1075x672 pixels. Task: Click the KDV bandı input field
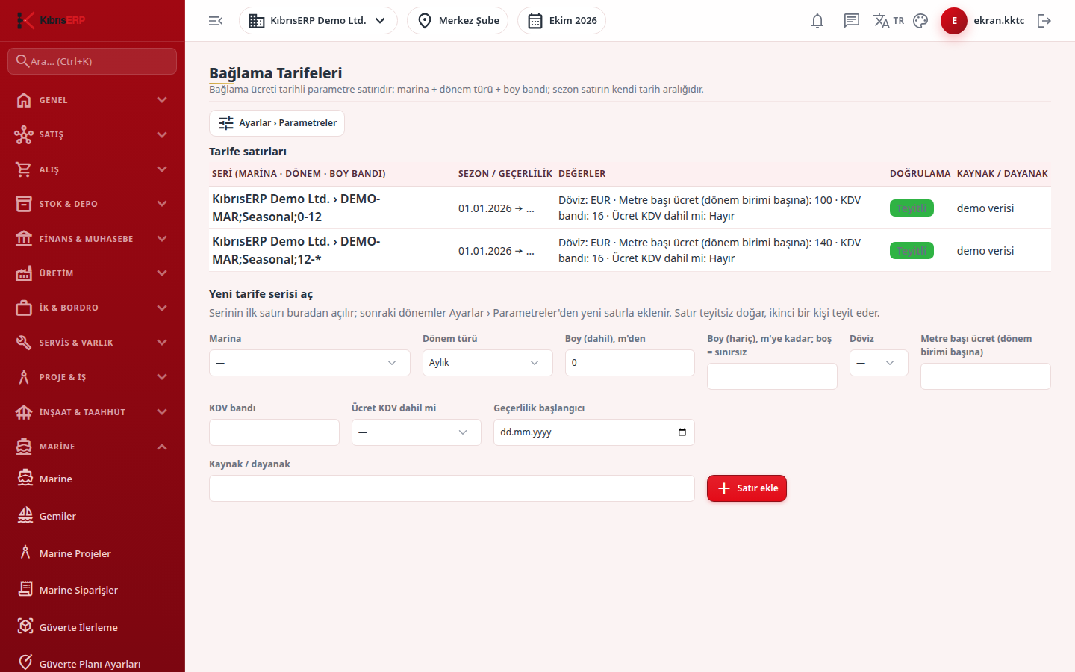click(x=274, y=432)
